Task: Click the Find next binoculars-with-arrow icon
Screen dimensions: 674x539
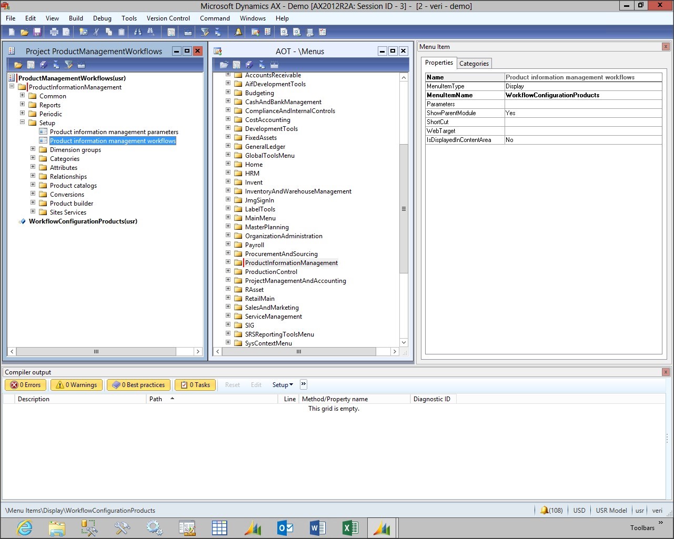Action: coord(150,32)
